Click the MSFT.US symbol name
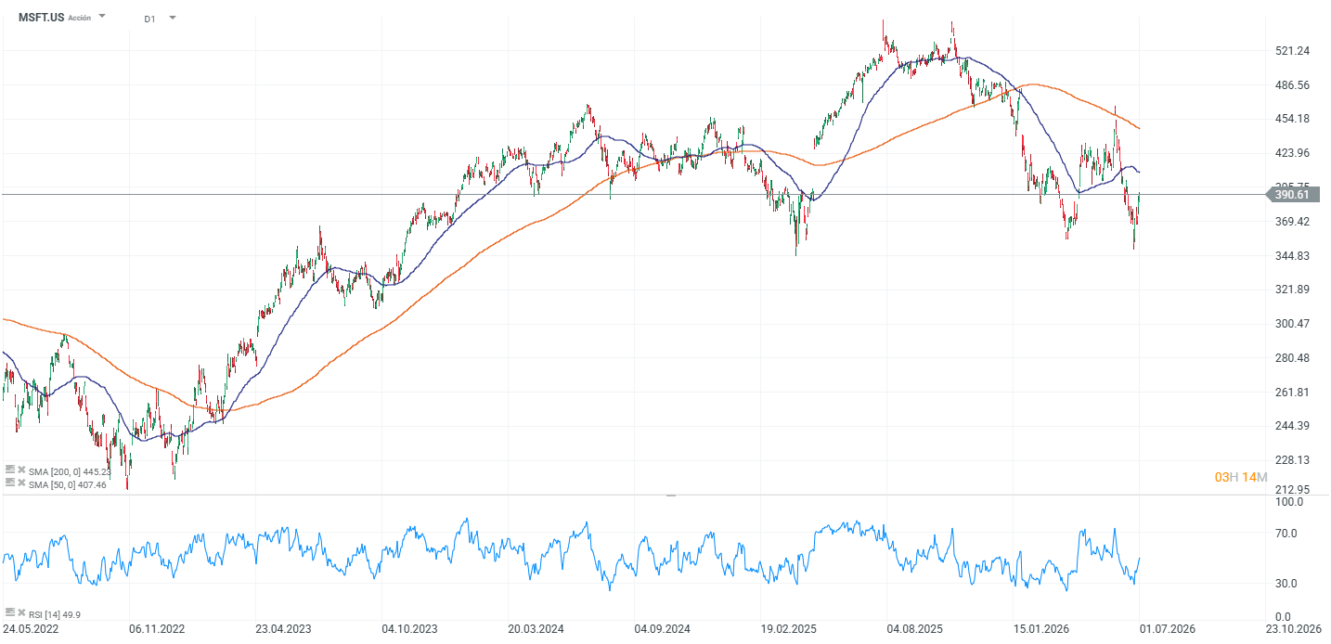 pos(42,18)
